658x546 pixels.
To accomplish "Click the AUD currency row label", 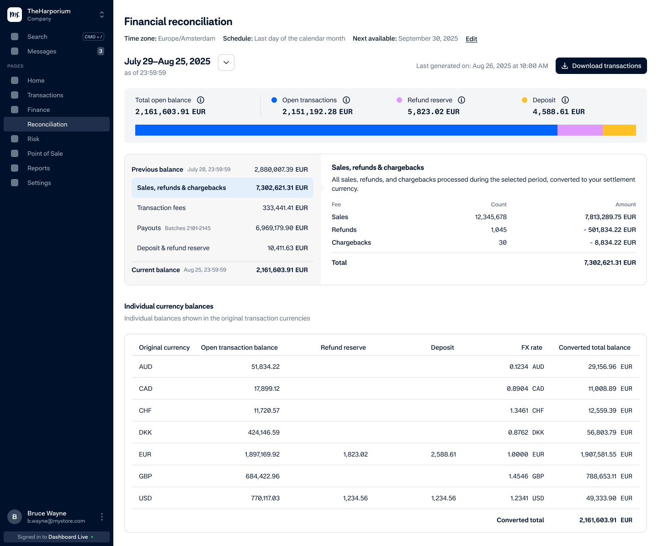I will 146,367.
